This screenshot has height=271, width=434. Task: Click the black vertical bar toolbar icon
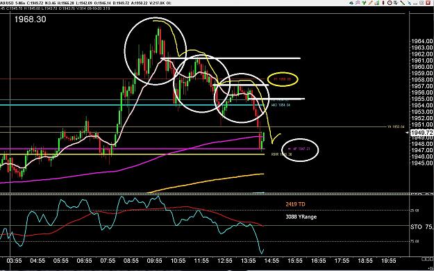(383, 3)
